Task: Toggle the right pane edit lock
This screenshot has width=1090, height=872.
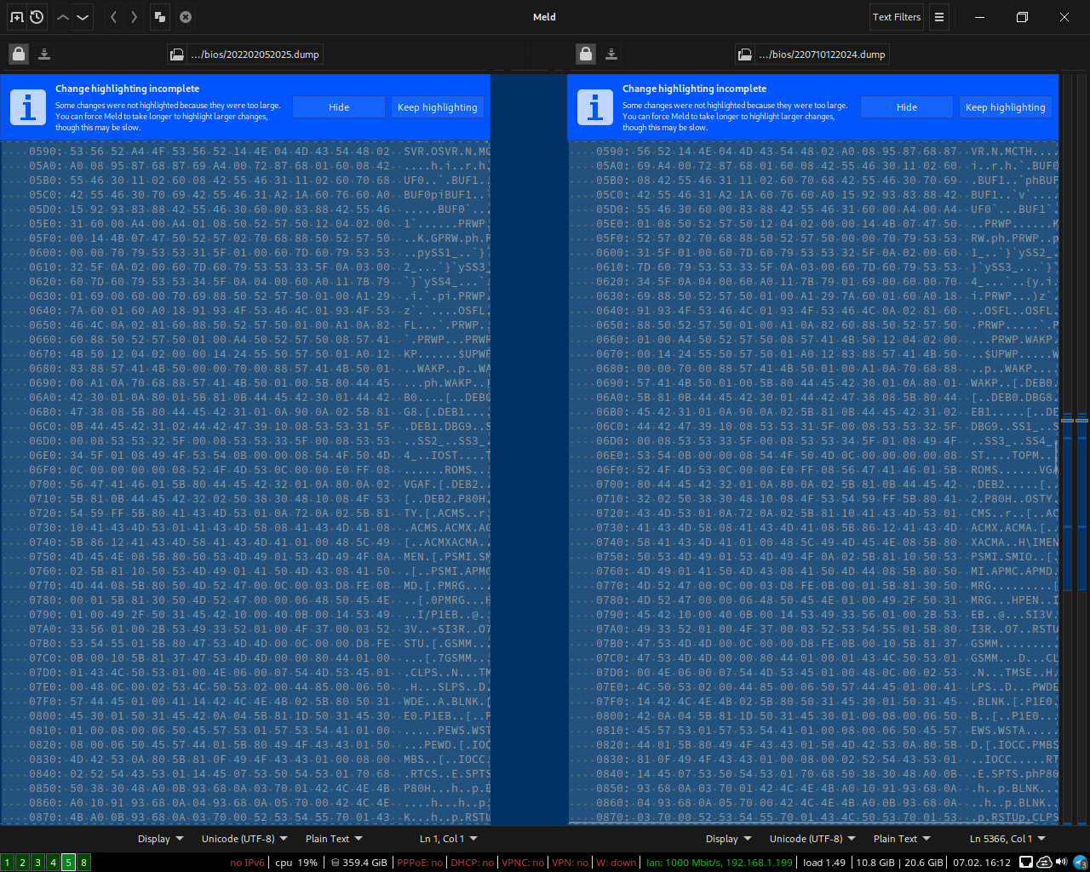Action: (x=585, y=54)
